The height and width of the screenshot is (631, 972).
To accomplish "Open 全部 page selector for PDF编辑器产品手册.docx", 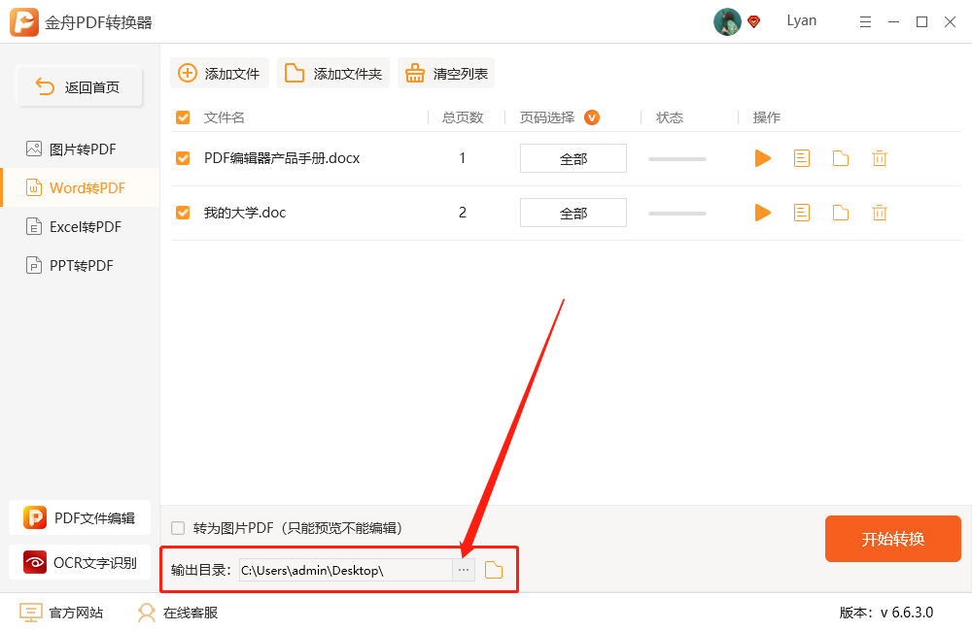I will pyautogui.click(x=573, y=158).
